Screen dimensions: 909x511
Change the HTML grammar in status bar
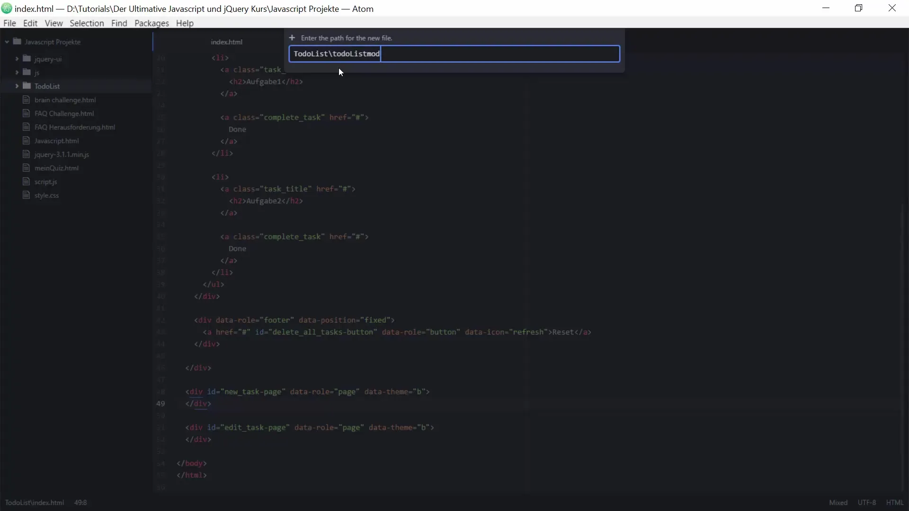tap(895, 502)
